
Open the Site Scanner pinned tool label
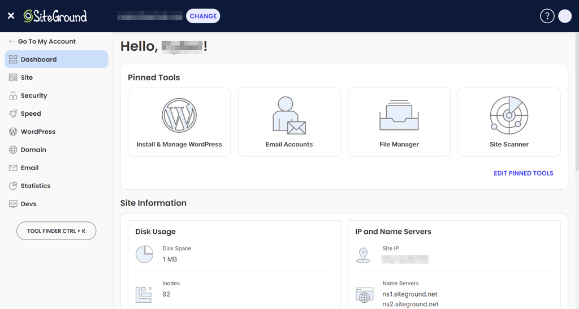509,145
